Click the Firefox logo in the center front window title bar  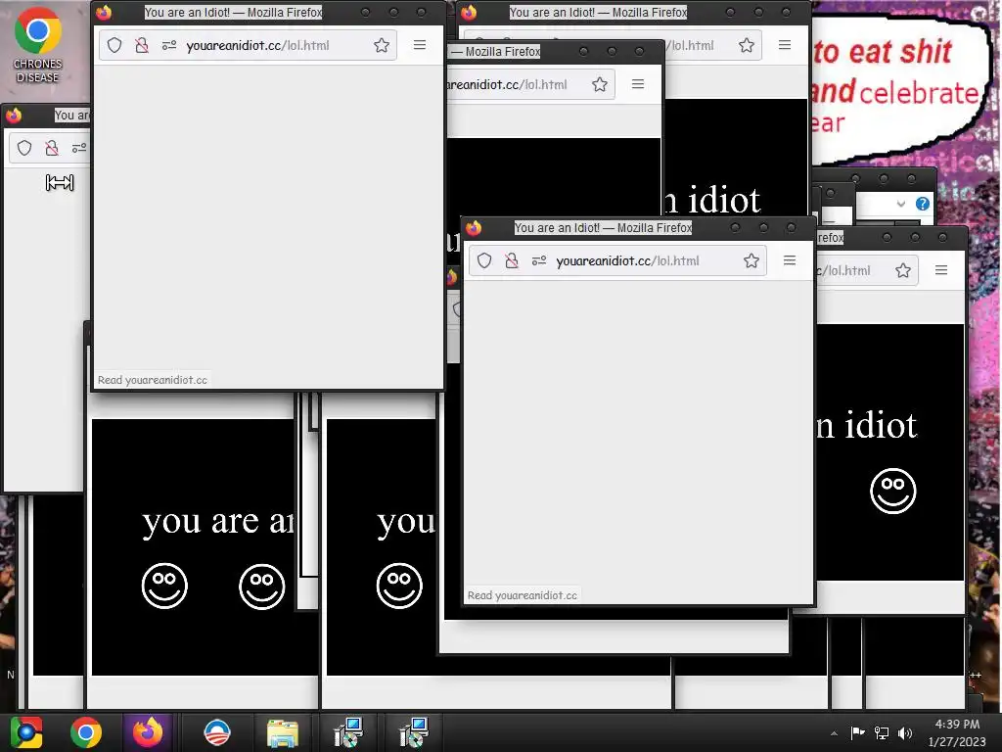click(474, 227)
